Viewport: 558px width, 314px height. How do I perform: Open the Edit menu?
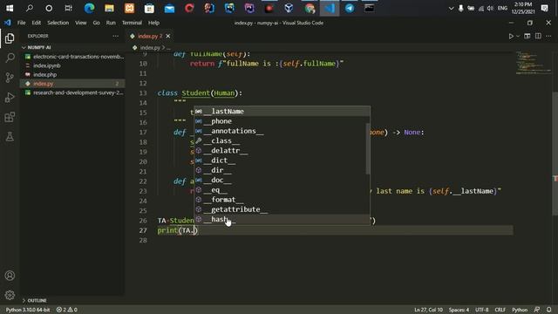[37, 23]
